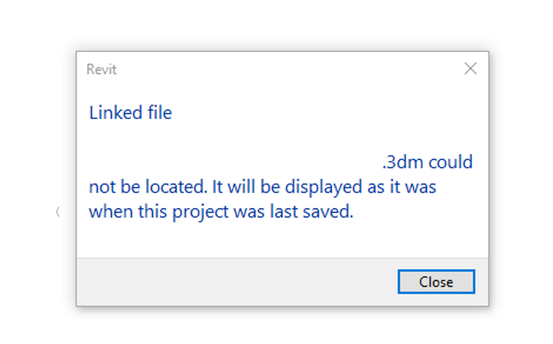Click the word "located." in the message
Viewport: 553px width, 344px height.
click(176, 187)
